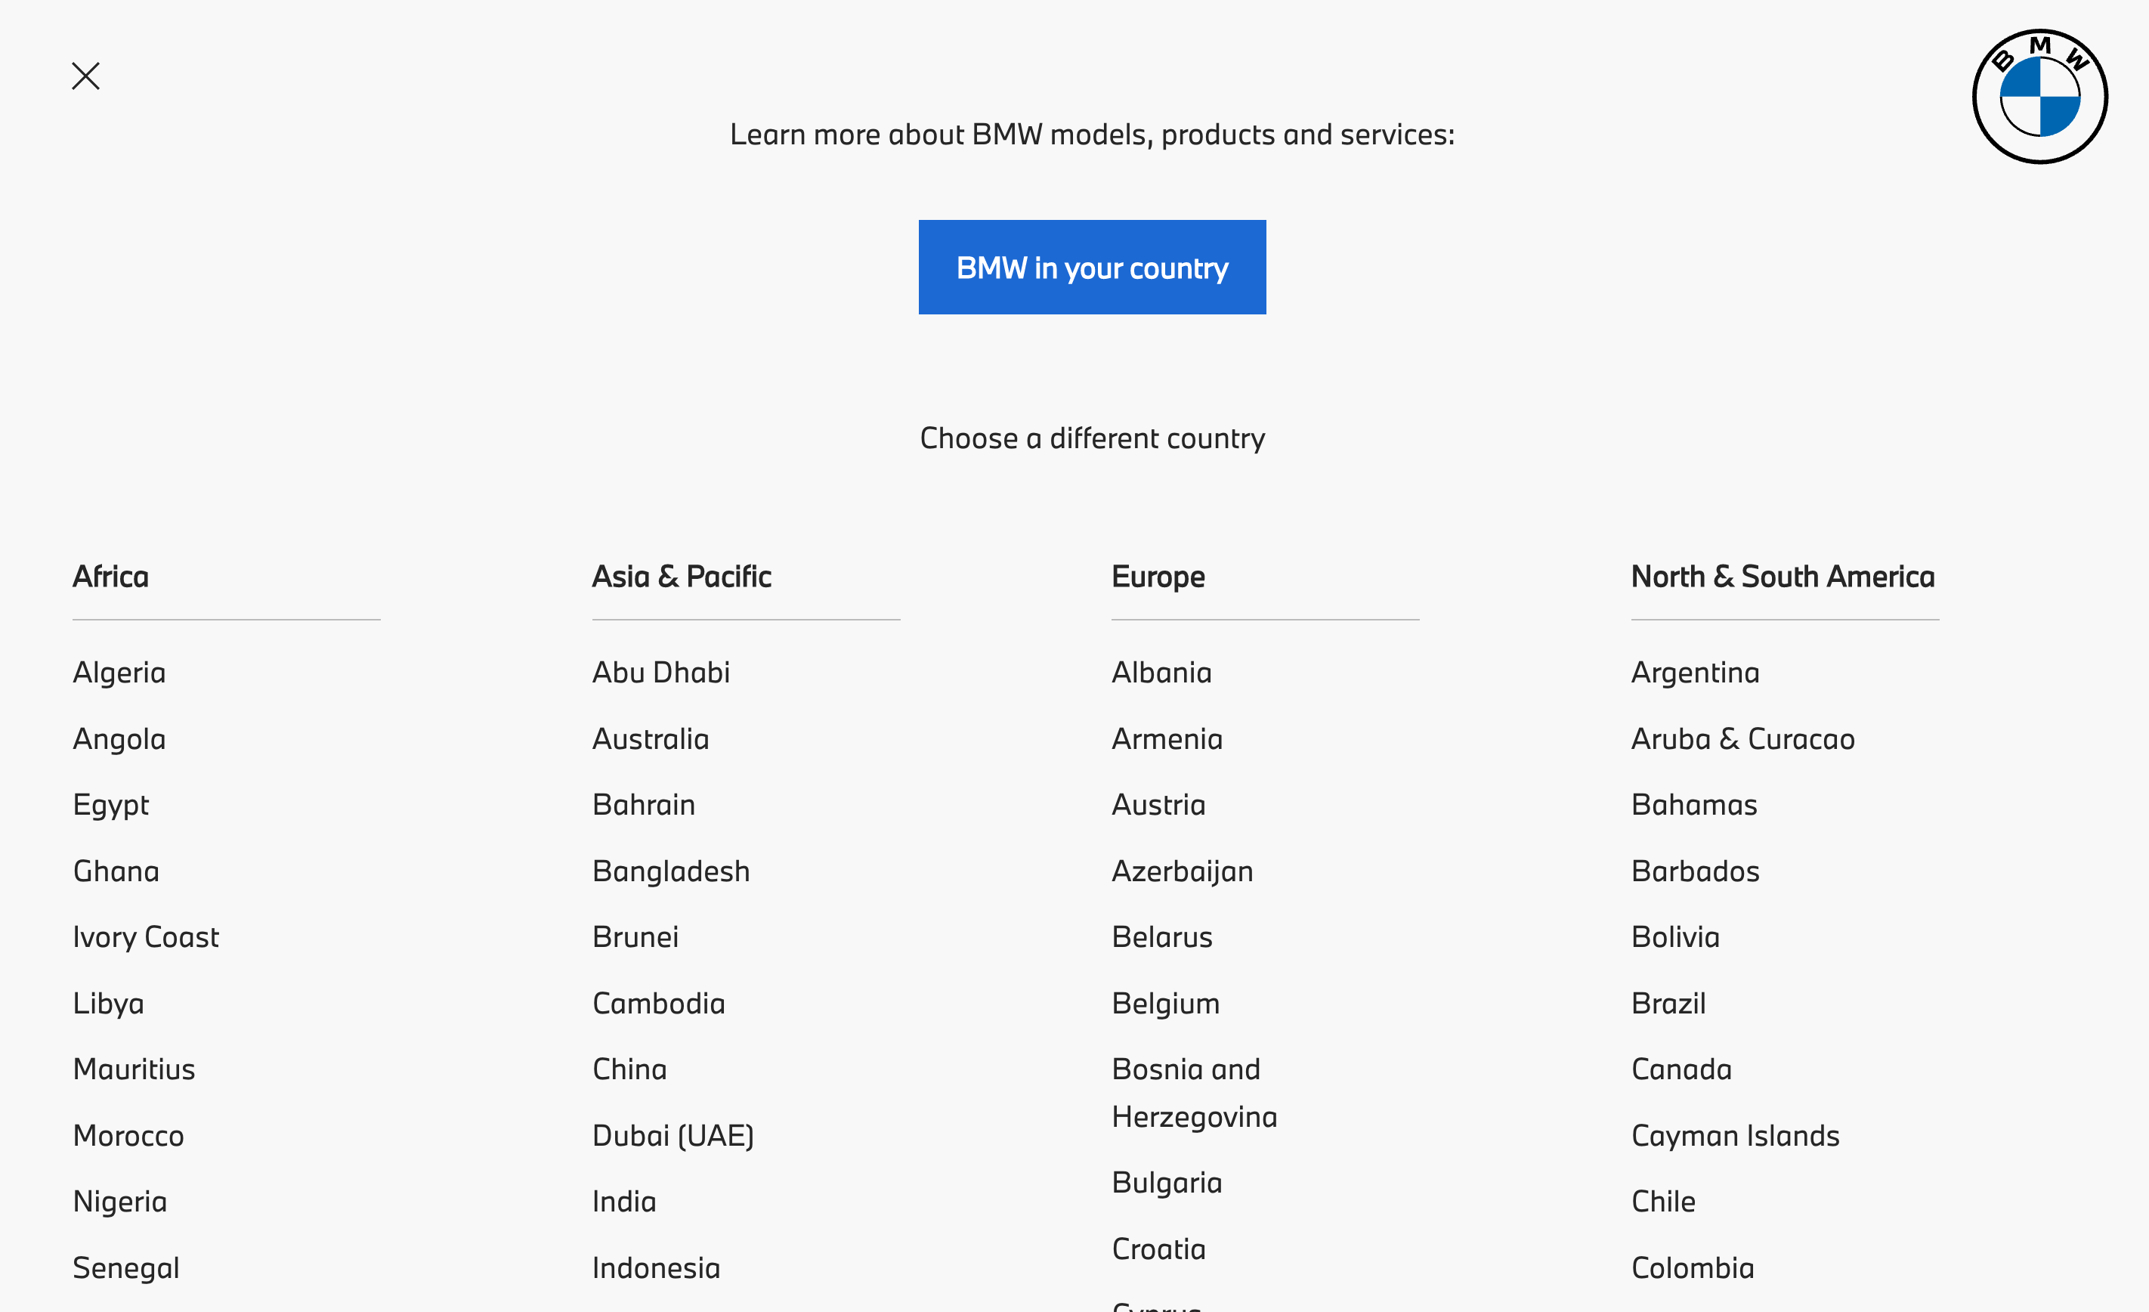Open the Australia country link

click(651, 740)
